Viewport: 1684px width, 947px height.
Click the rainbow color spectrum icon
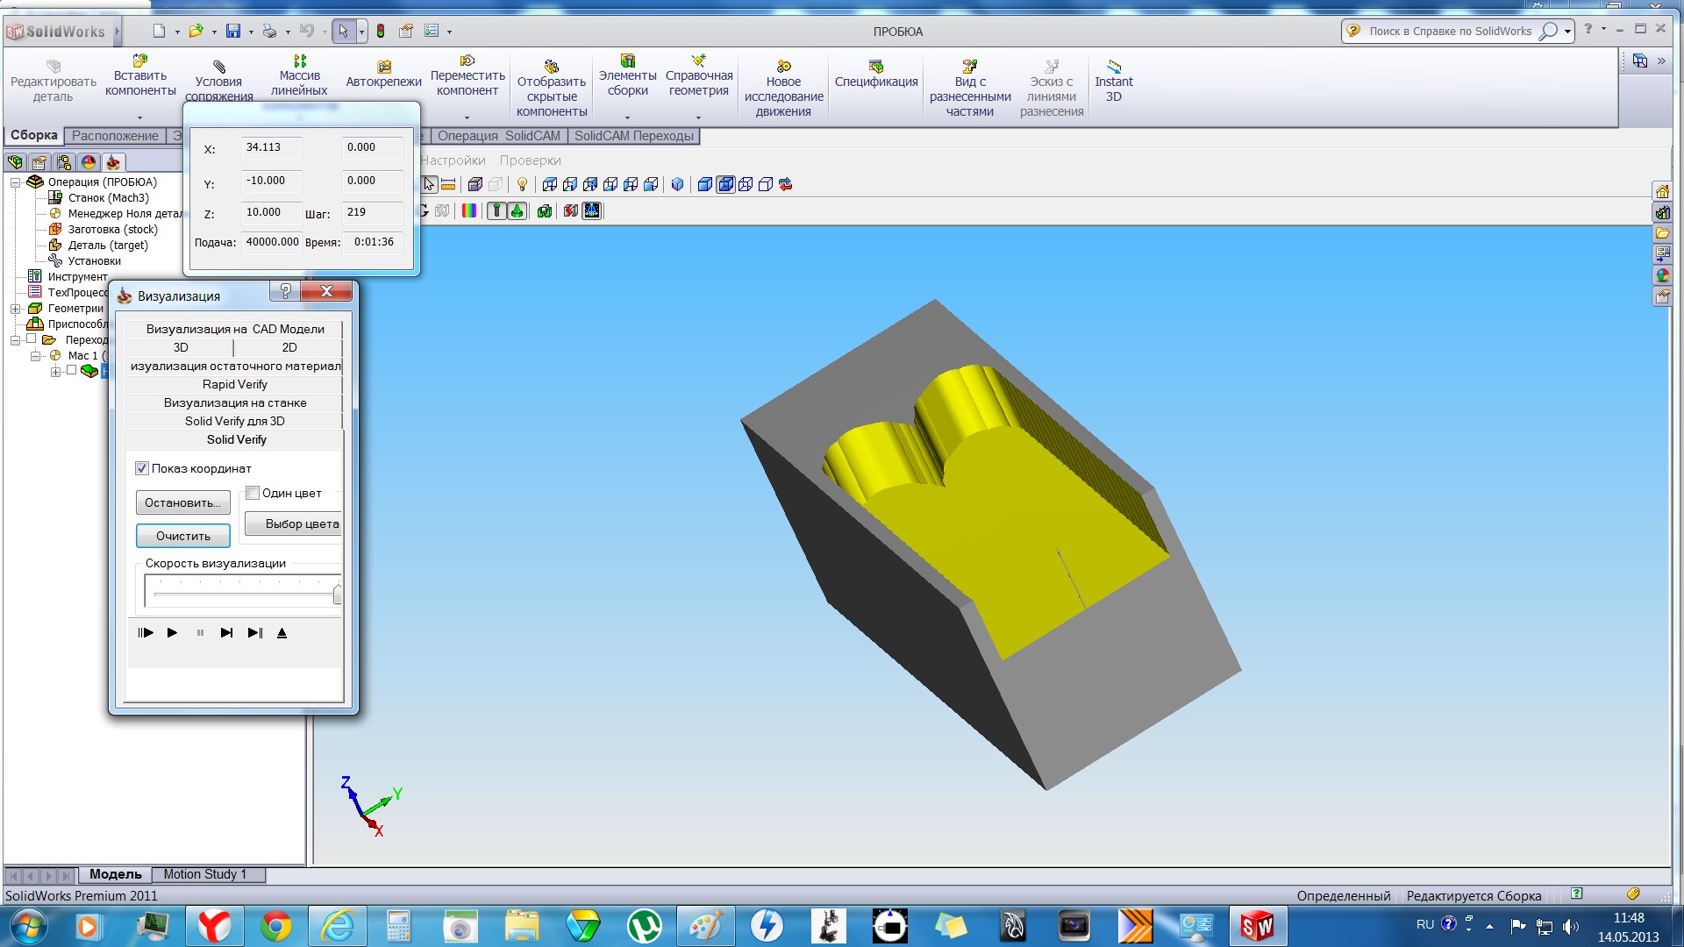point(469,211)
